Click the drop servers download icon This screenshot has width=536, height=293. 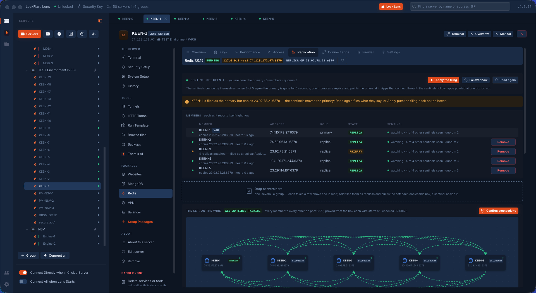click(249, 191)
